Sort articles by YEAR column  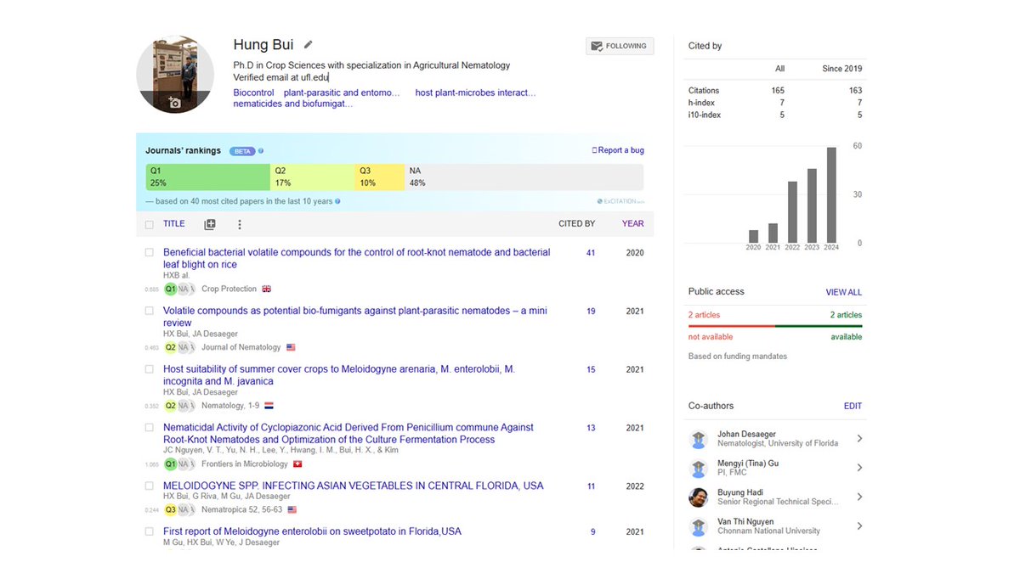click(x=632, y=224)
